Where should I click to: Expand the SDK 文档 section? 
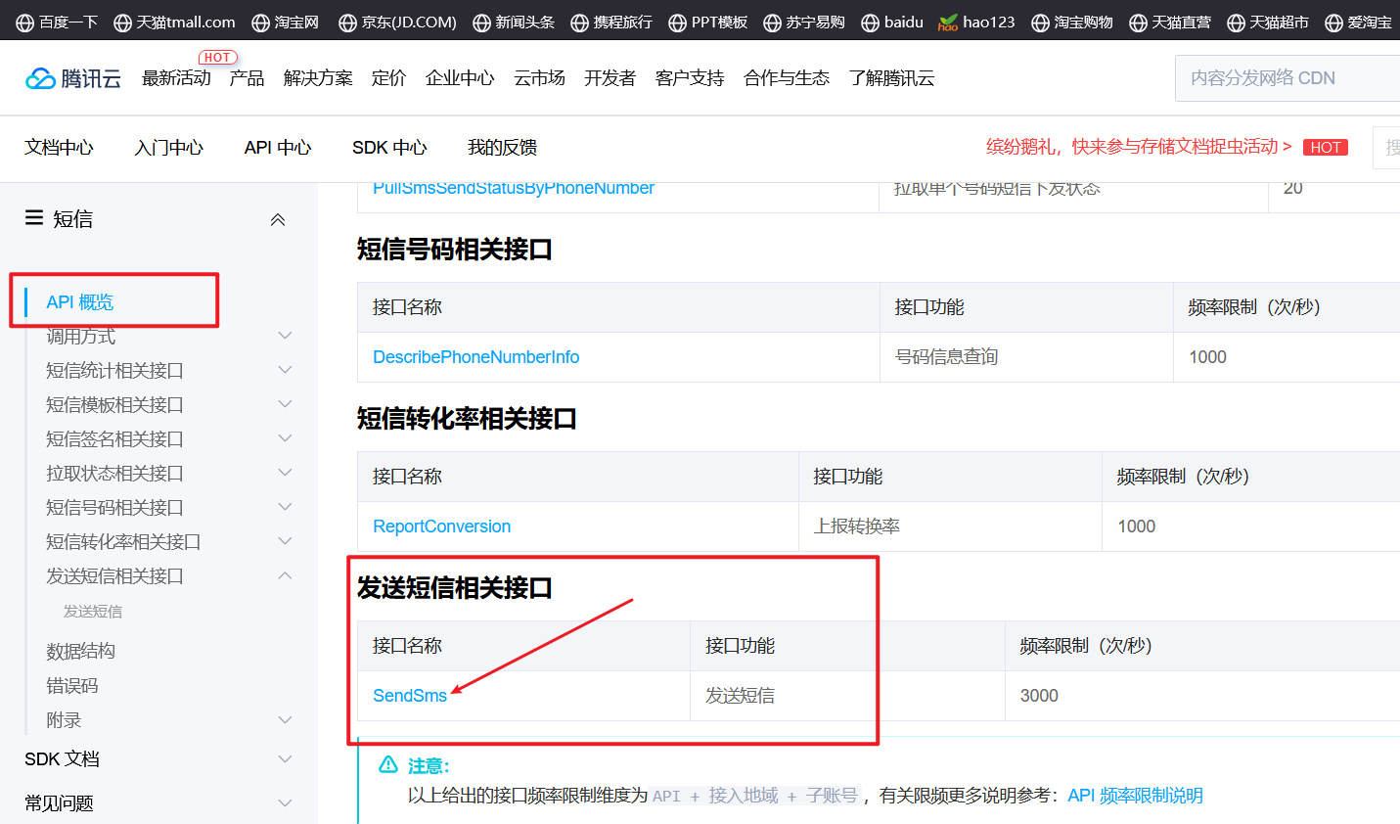point(285,759)
